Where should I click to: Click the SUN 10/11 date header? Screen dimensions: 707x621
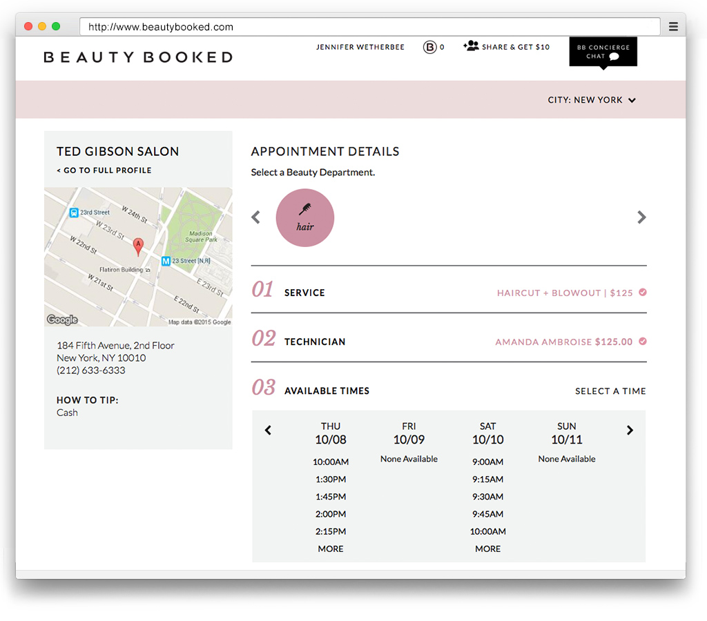(567, 433)
